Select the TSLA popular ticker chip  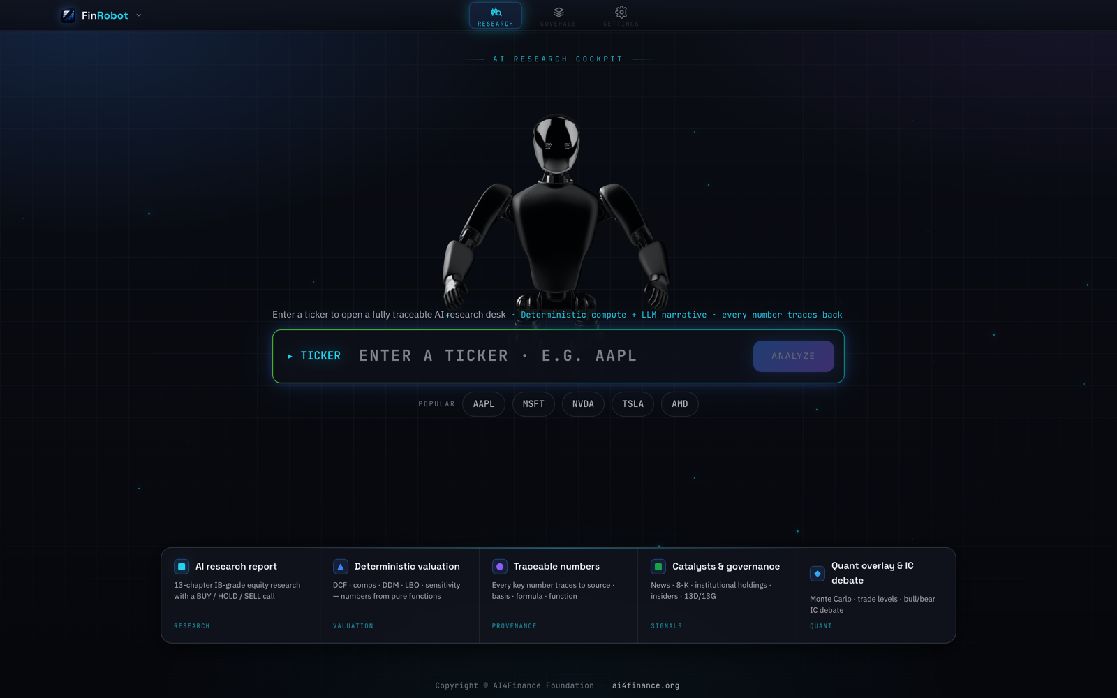pos(633,404)
